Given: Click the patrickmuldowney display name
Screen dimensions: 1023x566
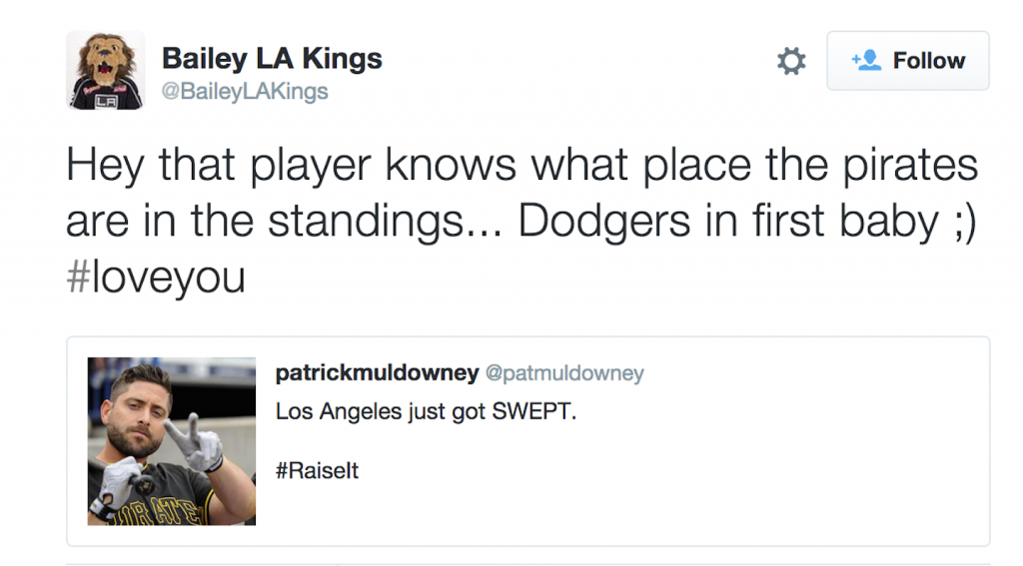Looking at the screenshot, I should coord(376,373).
